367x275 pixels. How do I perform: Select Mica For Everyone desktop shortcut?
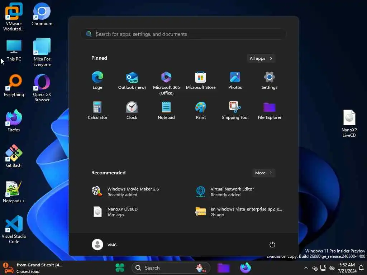(42, 52)
